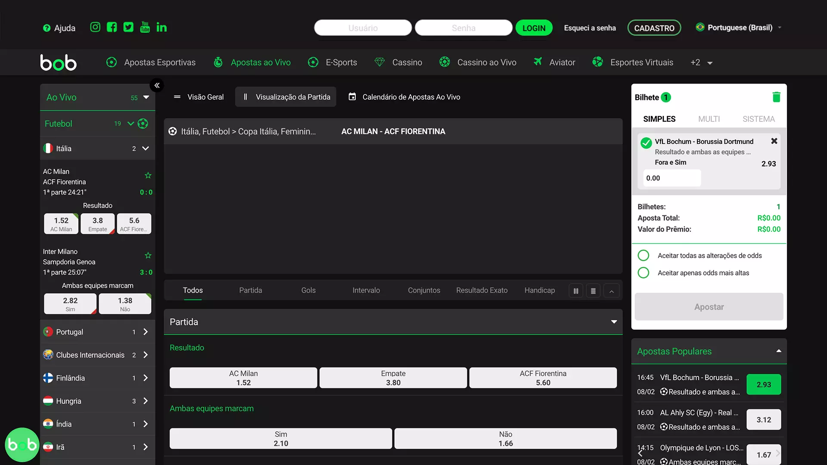Viewport: 827px width, 465px height.
Task: Select the SISTEMA bet slip tab
Action: (x=759, y=119)
